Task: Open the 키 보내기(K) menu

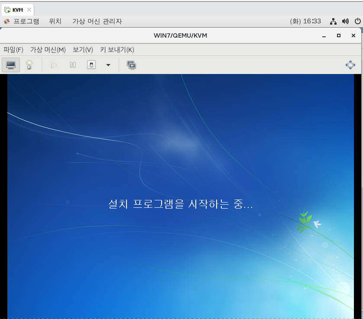Action: tap(117, 50)
